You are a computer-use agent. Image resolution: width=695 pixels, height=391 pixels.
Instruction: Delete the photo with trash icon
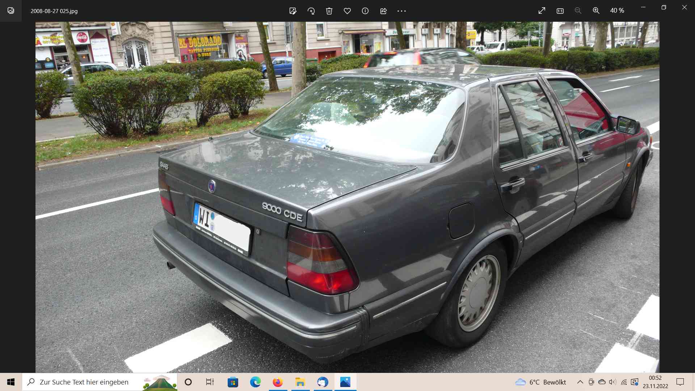(x=329, y=11)
